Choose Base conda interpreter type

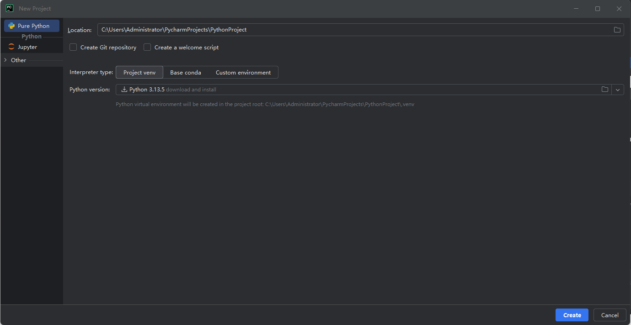[x=186, y=72]
